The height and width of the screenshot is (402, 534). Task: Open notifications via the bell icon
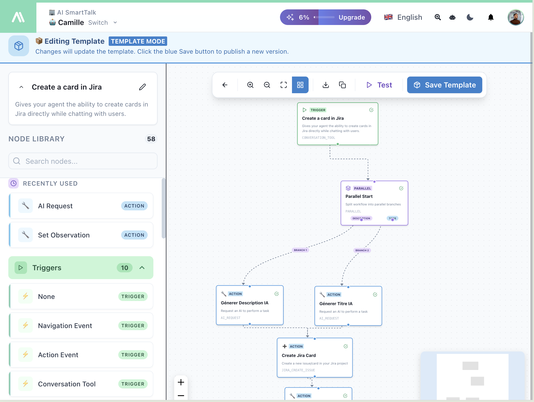tap(491, 17)
